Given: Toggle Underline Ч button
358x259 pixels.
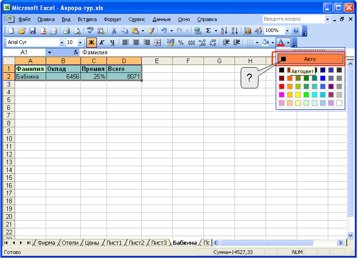Looking at the screenshot, I should [112, 43].
